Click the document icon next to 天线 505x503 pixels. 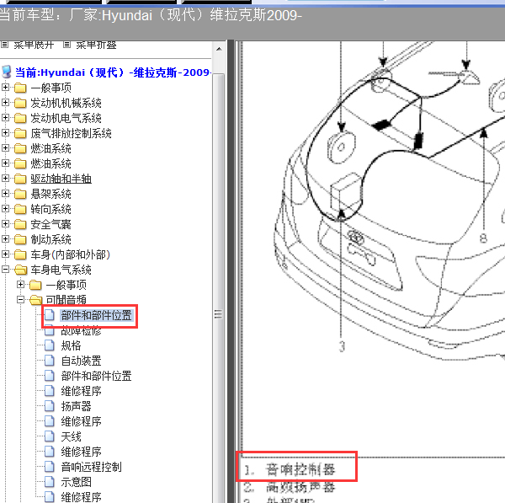50,436
